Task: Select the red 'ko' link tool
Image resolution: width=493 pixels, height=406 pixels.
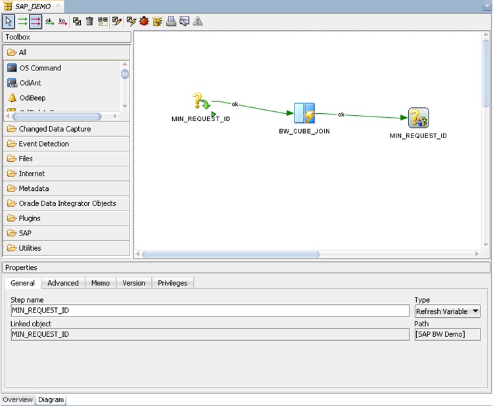Action: pyautogui.click(x=62, y=22)
